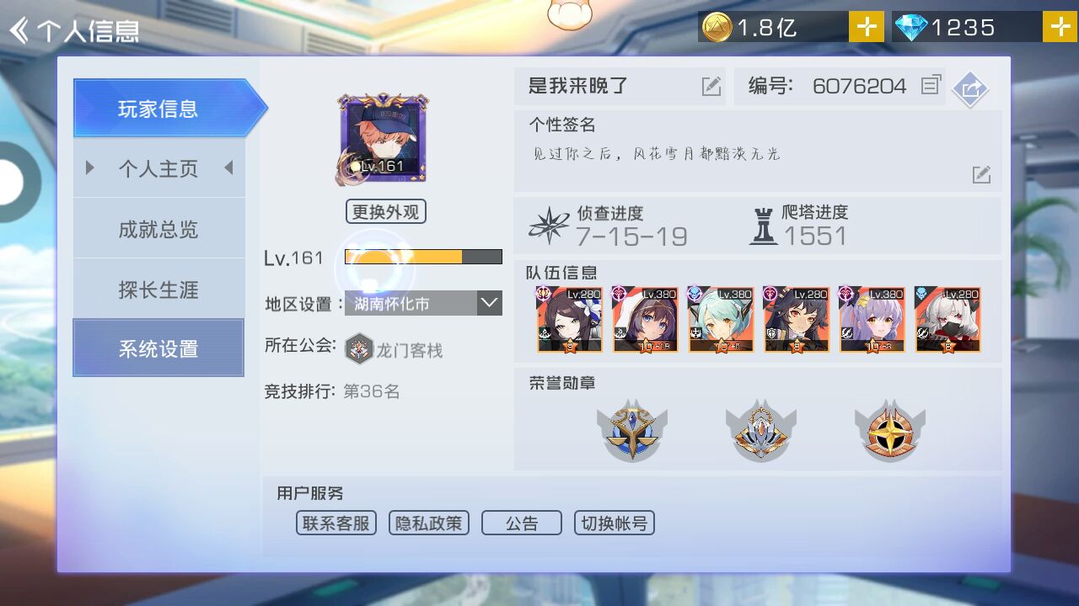
Task: Click the 联系客服 button
Action: [336, 523]
